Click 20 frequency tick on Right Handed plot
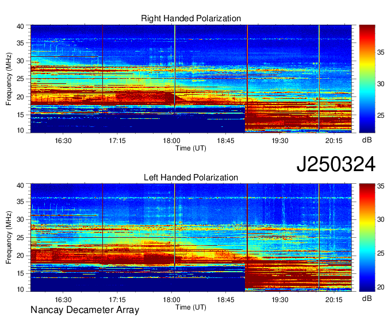This screenshot has height=317, width=391. point(20,97)
